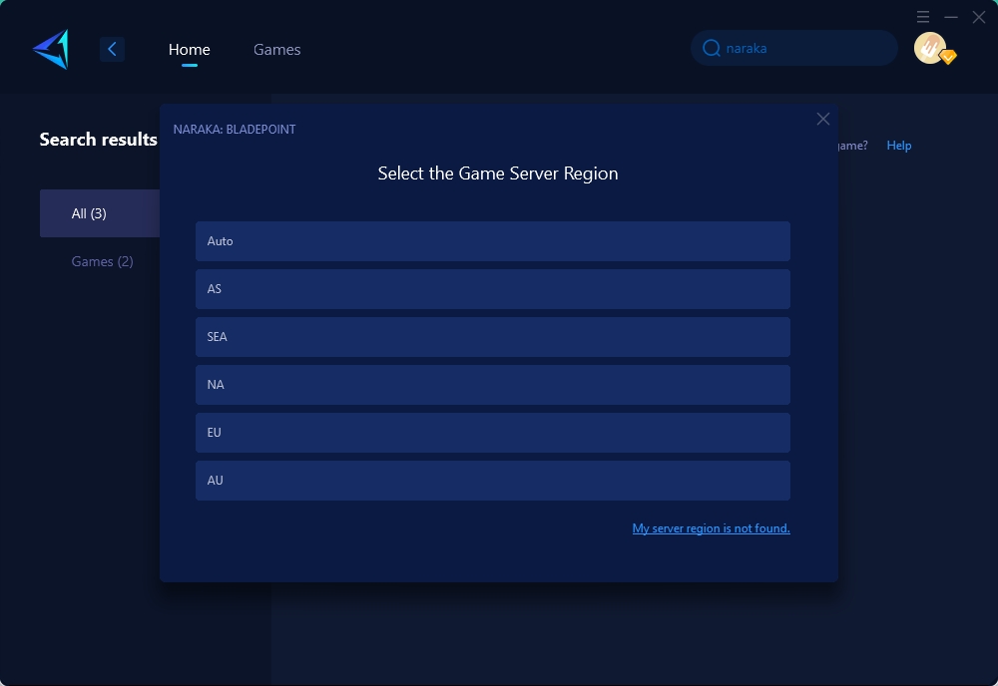
Task: Open the hamburger menu in title bar
Action: pyautogui.click(x=923, y=17)
